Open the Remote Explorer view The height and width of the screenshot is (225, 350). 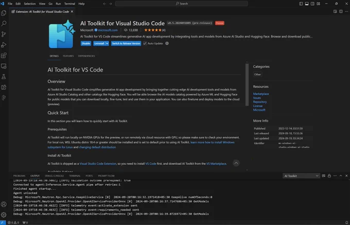tap(4, 66)
